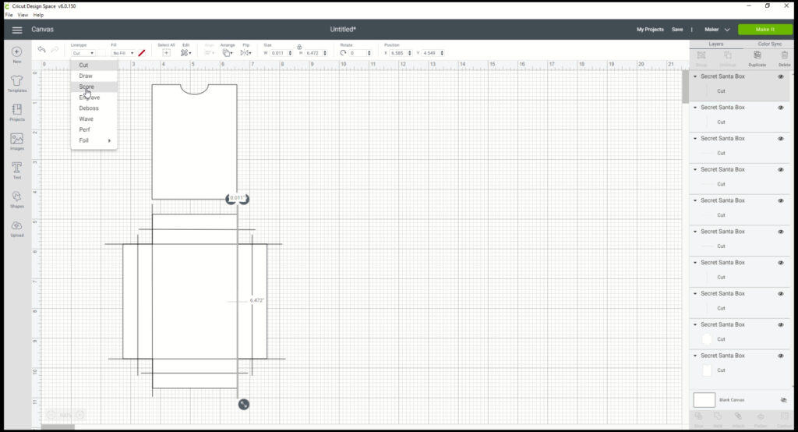This screenshot has width=798, height=432.
Task: Collapse the topmost Secret Santa Box layer
Action: coord(695,76)
